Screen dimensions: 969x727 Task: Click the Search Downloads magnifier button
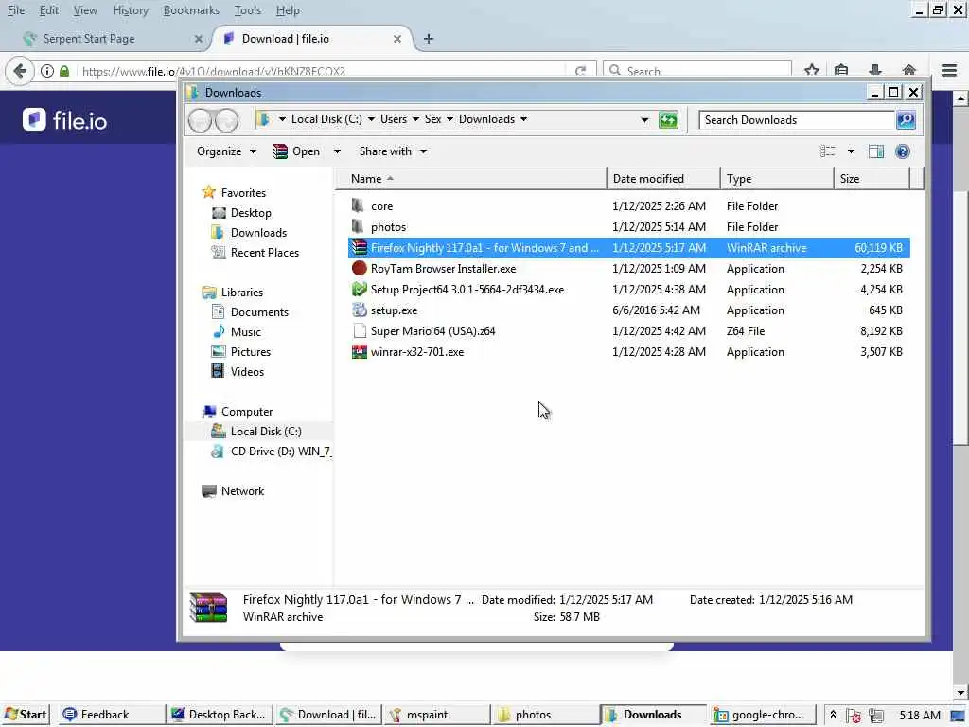906,120
